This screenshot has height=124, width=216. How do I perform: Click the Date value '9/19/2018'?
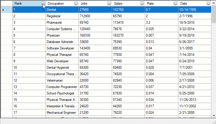tap(195, 35)
